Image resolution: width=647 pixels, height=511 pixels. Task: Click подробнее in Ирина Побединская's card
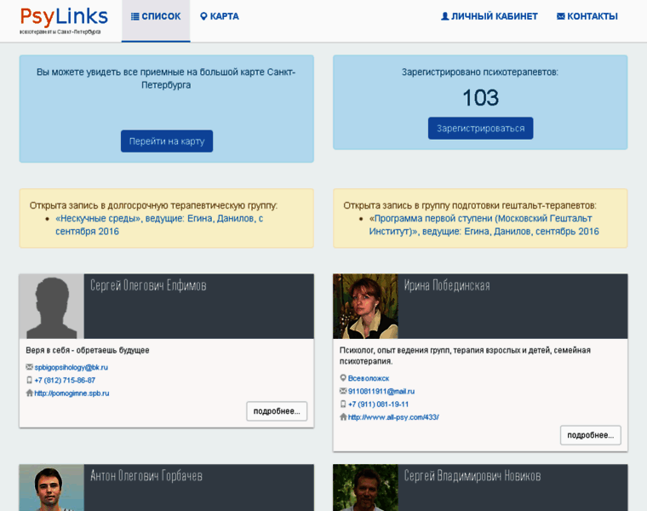tap(590, 435)
